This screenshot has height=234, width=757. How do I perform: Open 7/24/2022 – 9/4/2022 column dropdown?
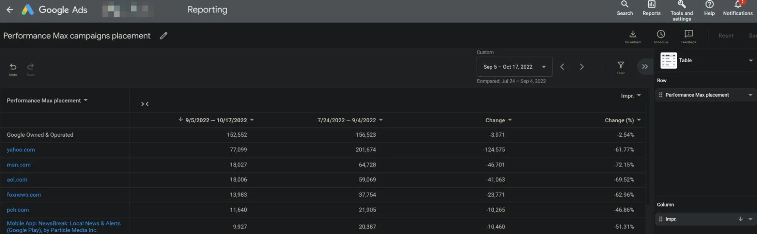pyautogui.click(x=381, y=120)
